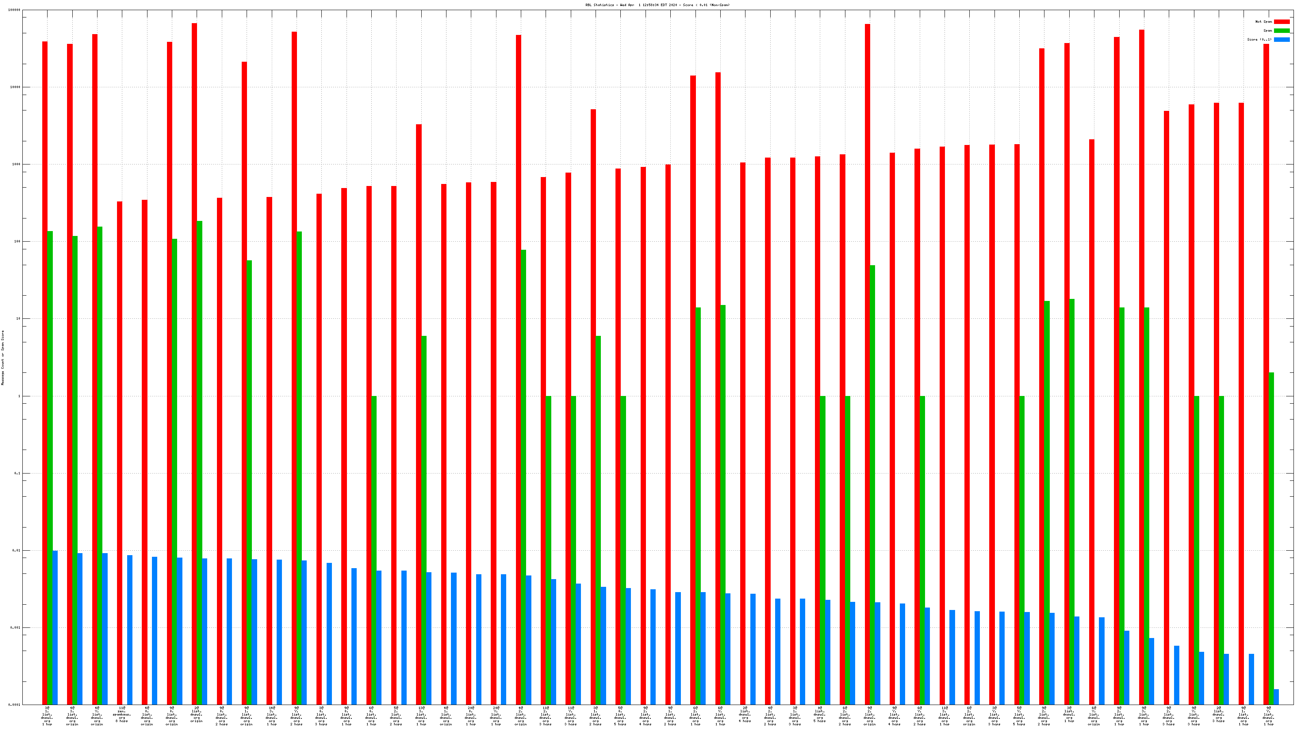The image size is (1300, 731).
Task: Click the 0.1 y-axis tick label
Action: [x=17, y=473]
